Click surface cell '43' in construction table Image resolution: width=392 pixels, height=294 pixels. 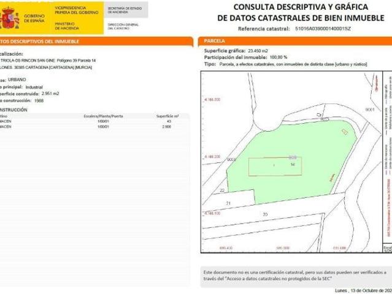(x=169, y=121)
